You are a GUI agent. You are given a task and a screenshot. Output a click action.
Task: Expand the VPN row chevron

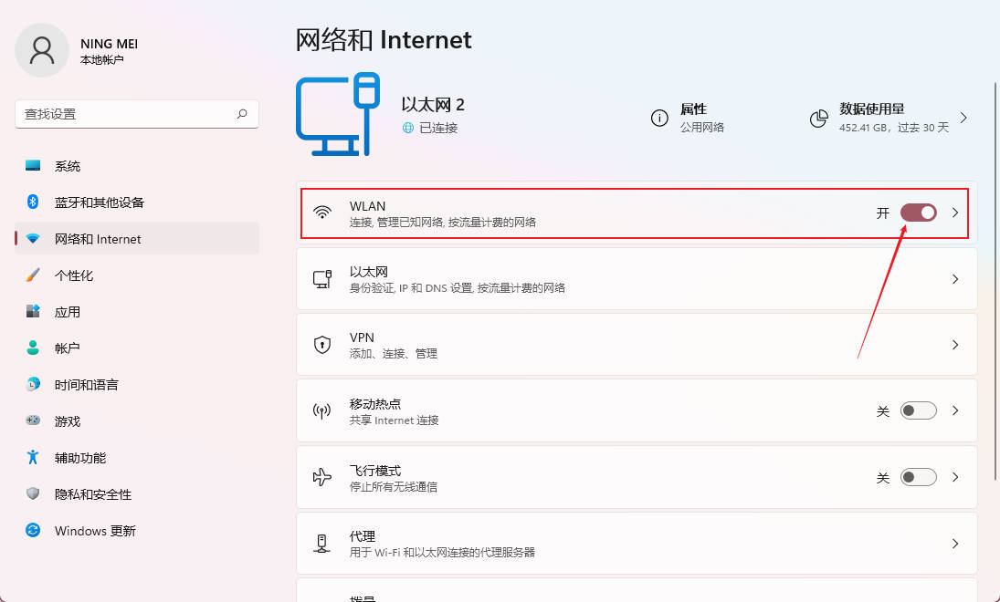[x=955, y=345]
